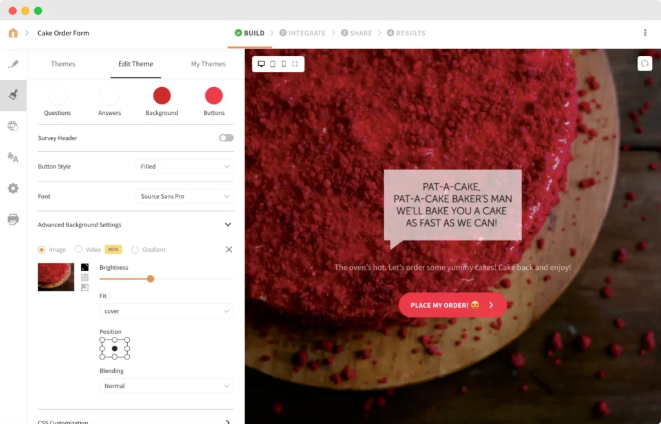
Task: Select the light overlay background icon
Action: pyautogui.click(x=85, y=287)
